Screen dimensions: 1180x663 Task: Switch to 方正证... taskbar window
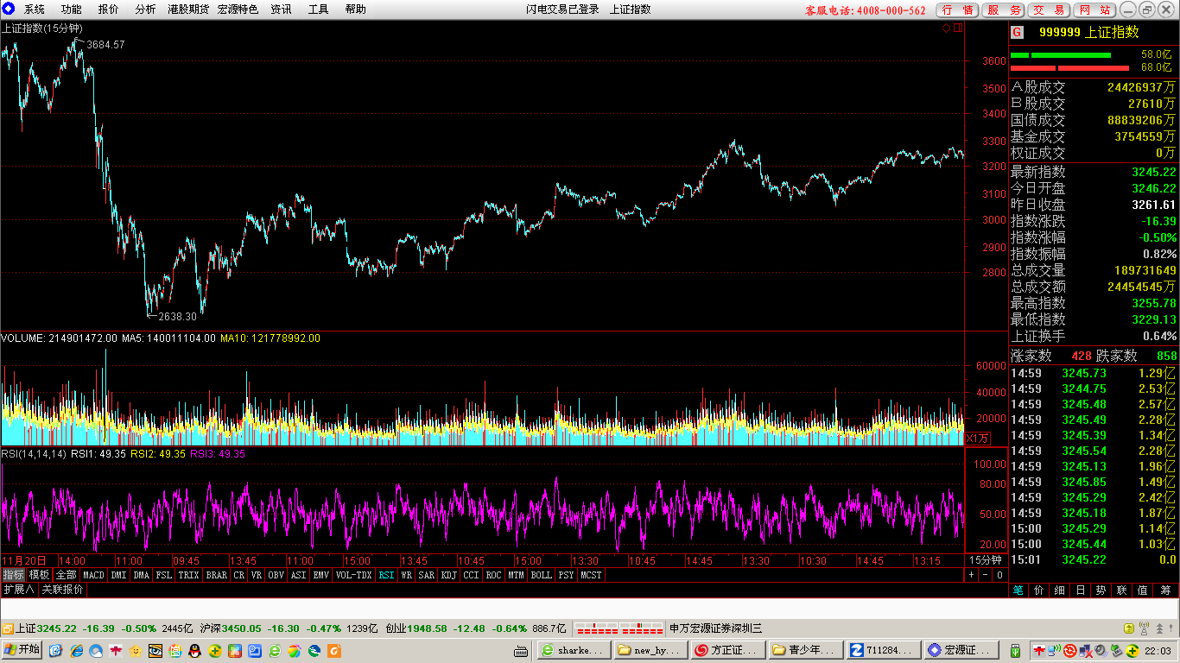pyautogui.click(x=728, y=650)
